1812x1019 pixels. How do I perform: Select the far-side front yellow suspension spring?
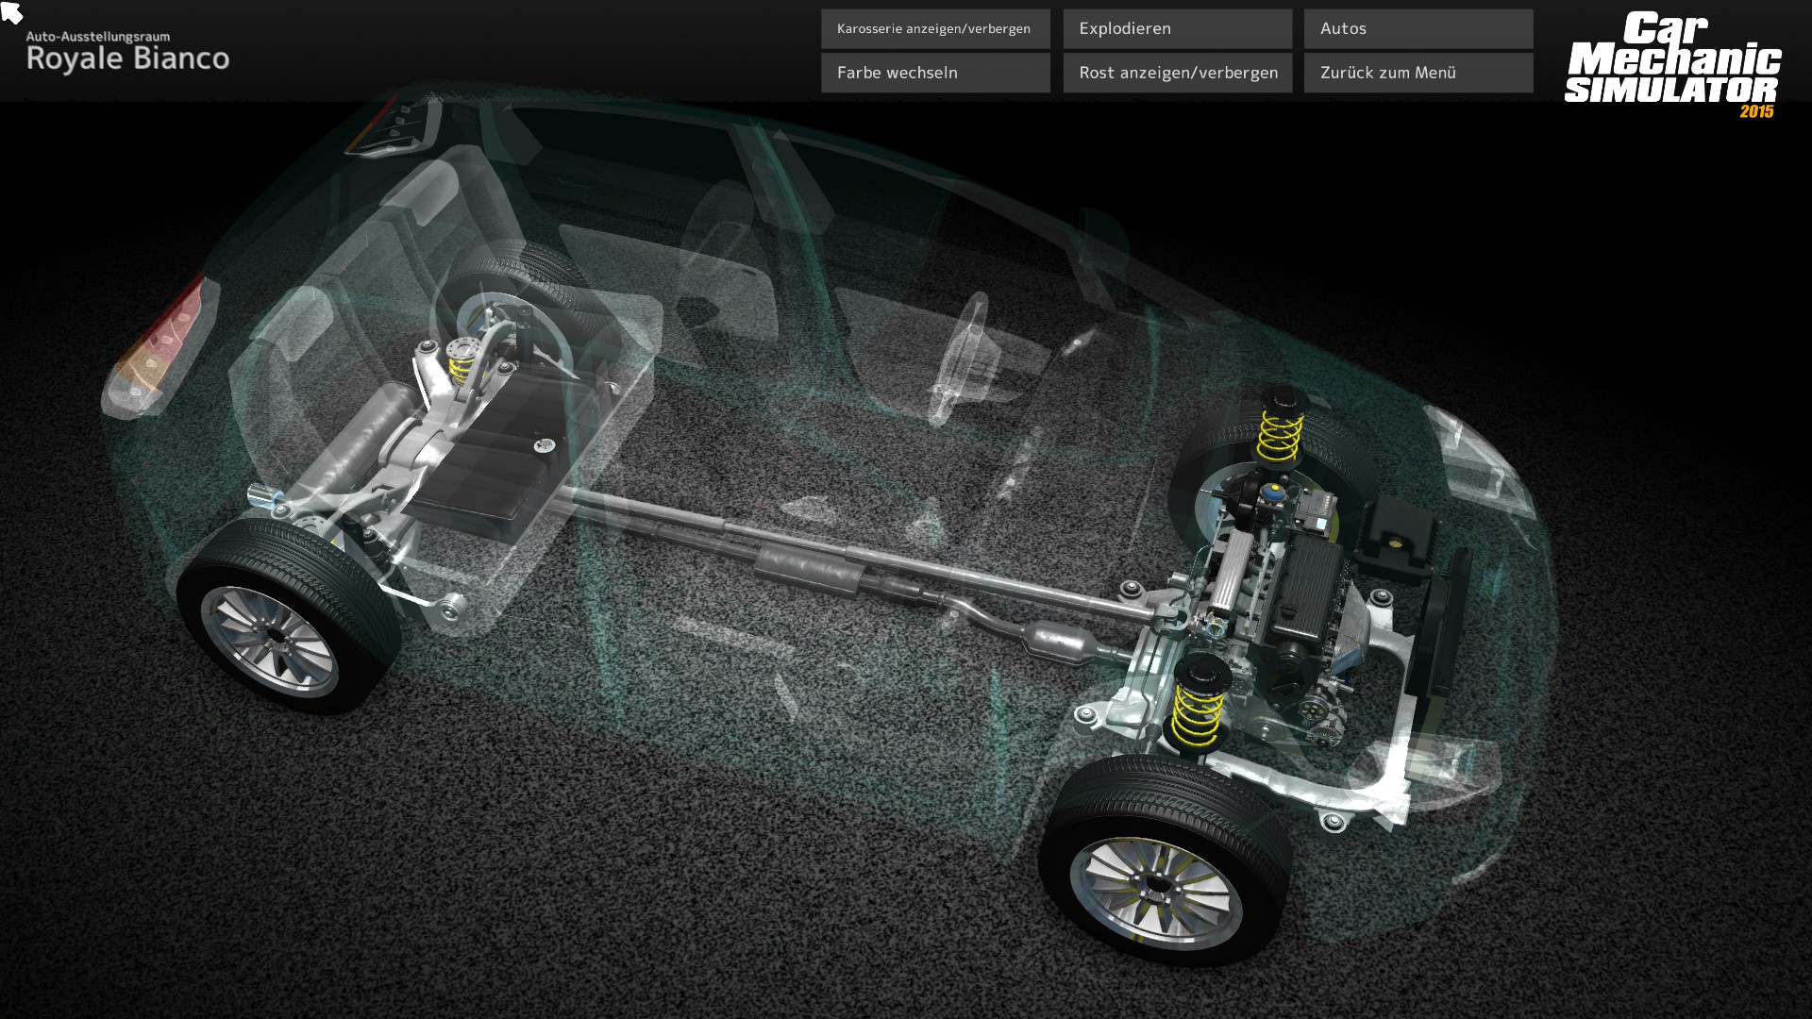pyautogui.click(x=1280, y=435)
